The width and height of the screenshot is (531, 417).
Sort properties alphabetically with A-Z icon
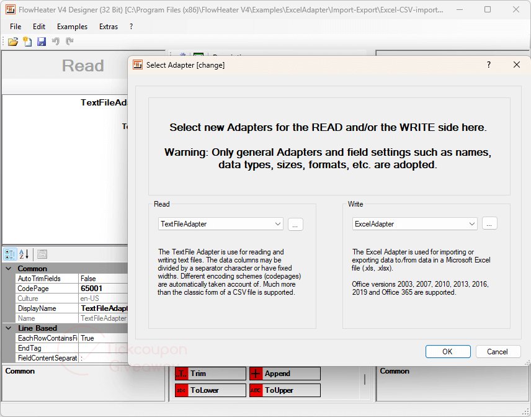pyautogui.click(x=24, y=254)
